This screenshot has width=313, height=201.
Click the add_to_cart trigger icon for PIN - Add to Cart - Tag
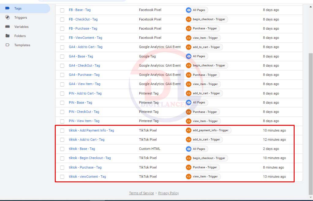(188, 93)
